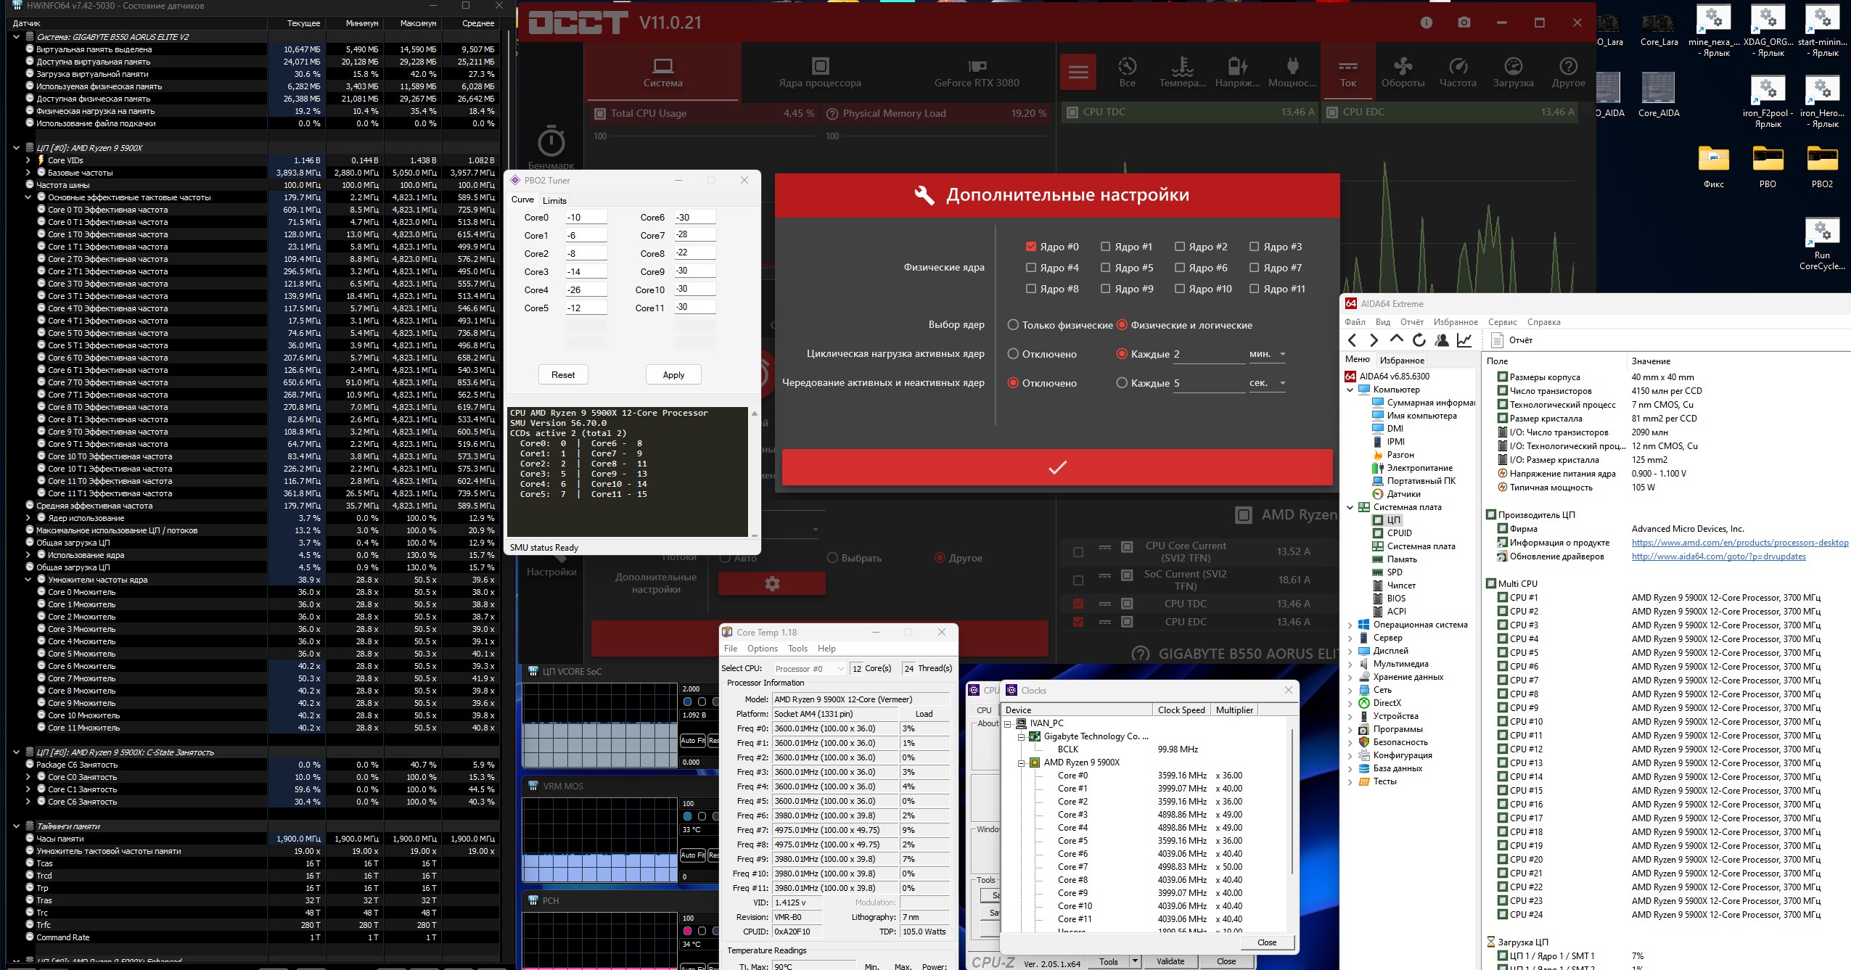Click the red gear advanced settings button
The width and height of the screenshot is (1851, 970).
coord(772,583)
